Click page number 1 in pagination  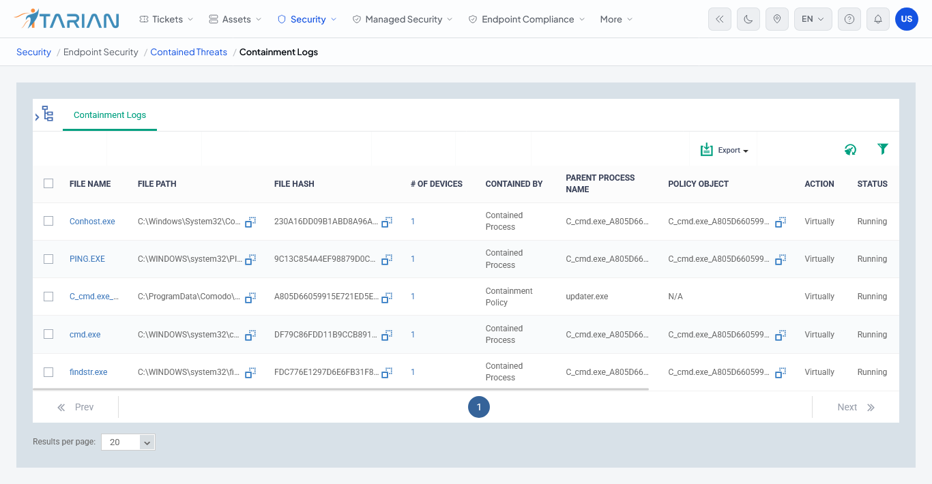(x=479, y=407)
